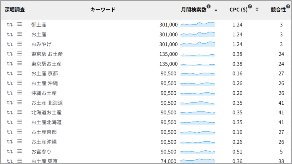This screenshot has width=292, height=164.
Task: Select keyword 東京駅お土産 without space
Action: 46,64
